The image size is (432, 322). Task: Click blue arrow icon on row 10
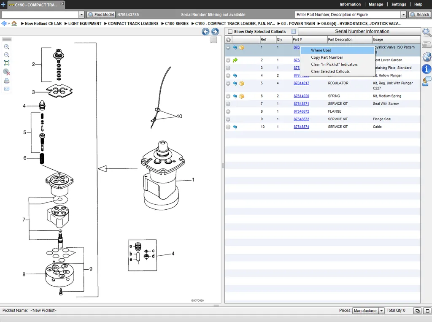coord(235,127)
